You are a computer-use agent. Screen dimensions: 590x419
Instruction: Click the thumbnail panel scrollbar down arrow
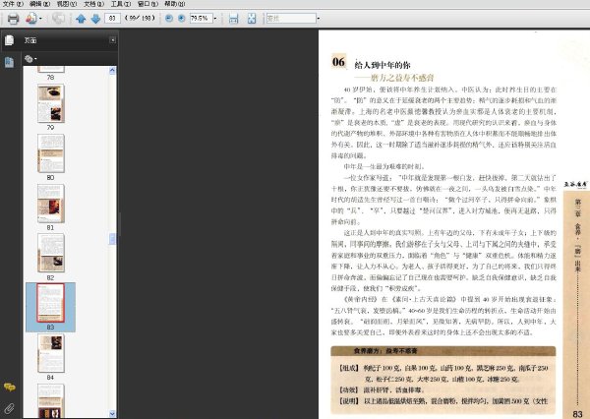(112, 414)
